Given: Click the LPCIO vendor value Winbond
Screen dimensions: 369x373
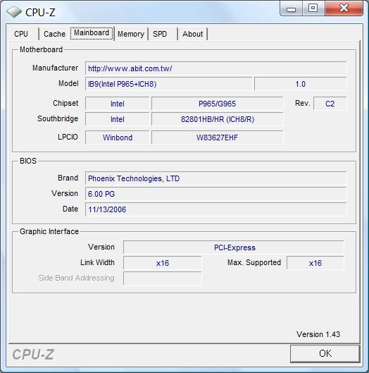Looking at the screenshot, I should click(118, 137).
